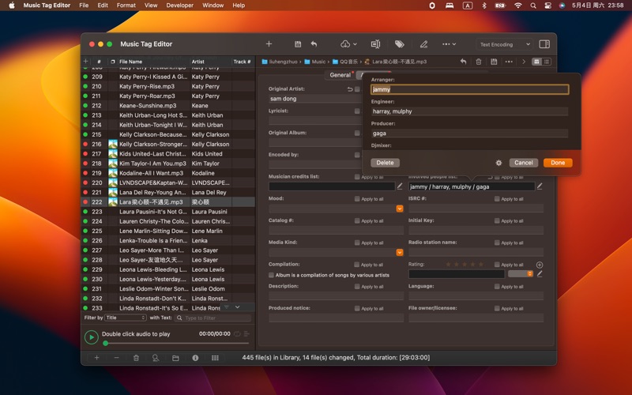Screen dimensions: 632x395
Task: Click the info icon in the bottom bar
Action: [x=195, y=358]
